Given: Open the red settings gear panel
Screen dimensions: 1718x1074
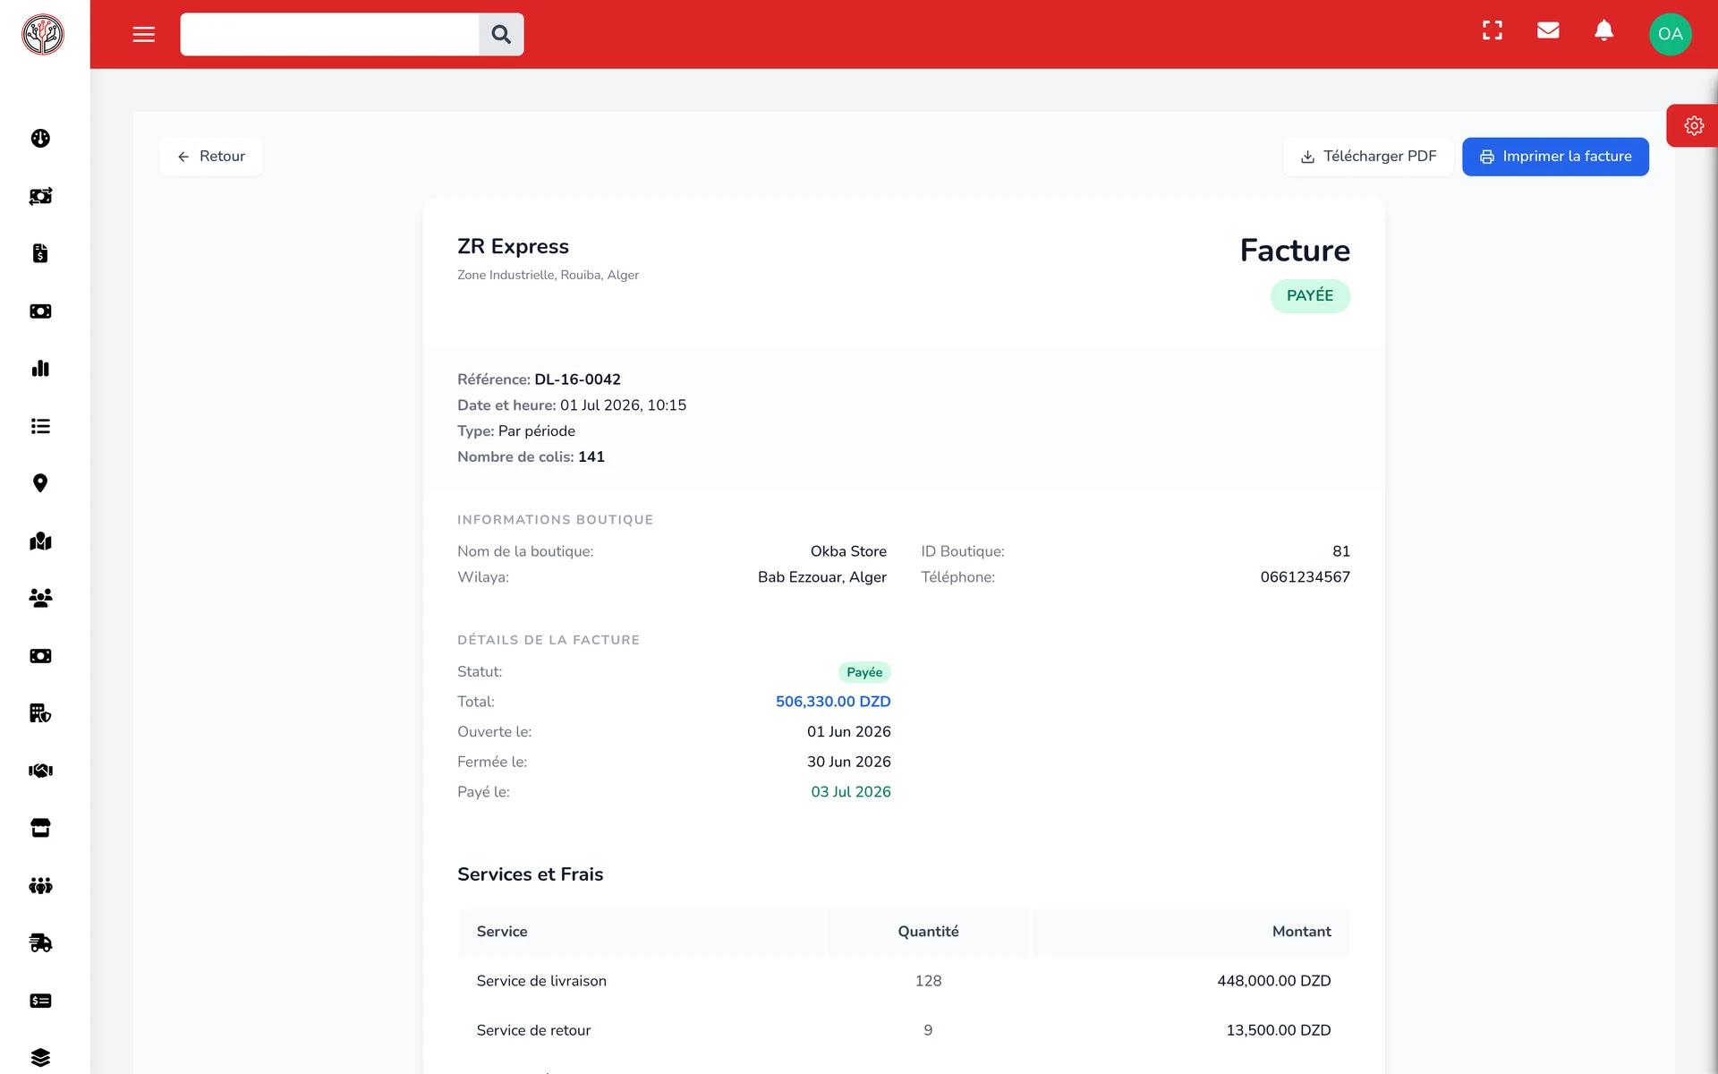Looking at the screenshot, I should click(x=1693, y=125).
